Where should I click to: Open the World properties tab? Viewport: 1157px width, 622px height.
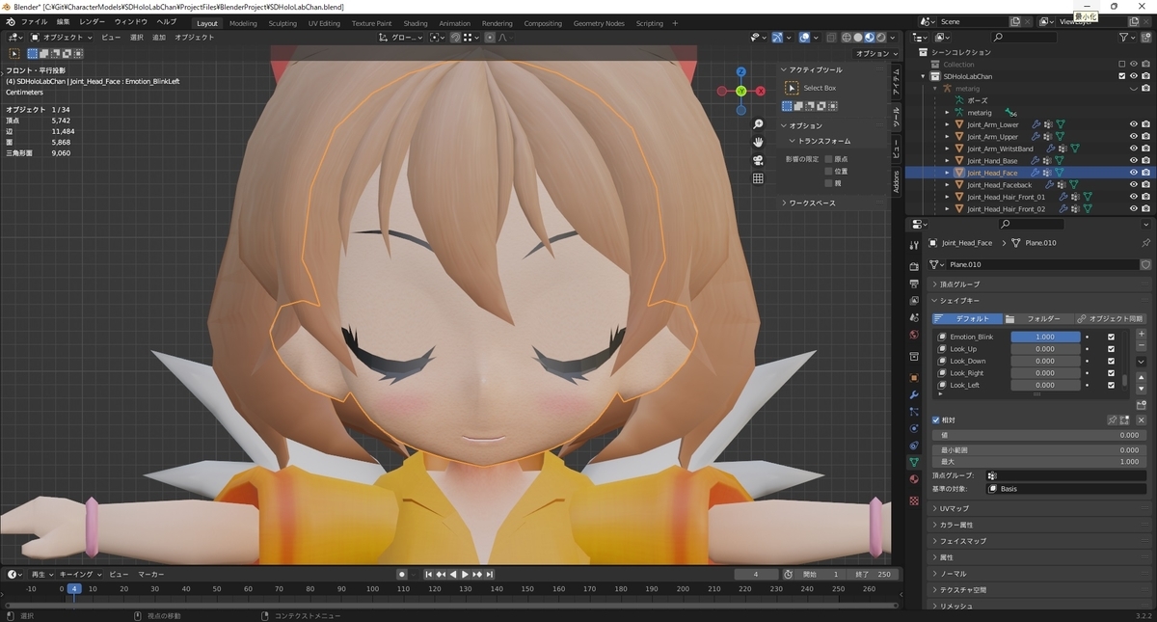914,335
